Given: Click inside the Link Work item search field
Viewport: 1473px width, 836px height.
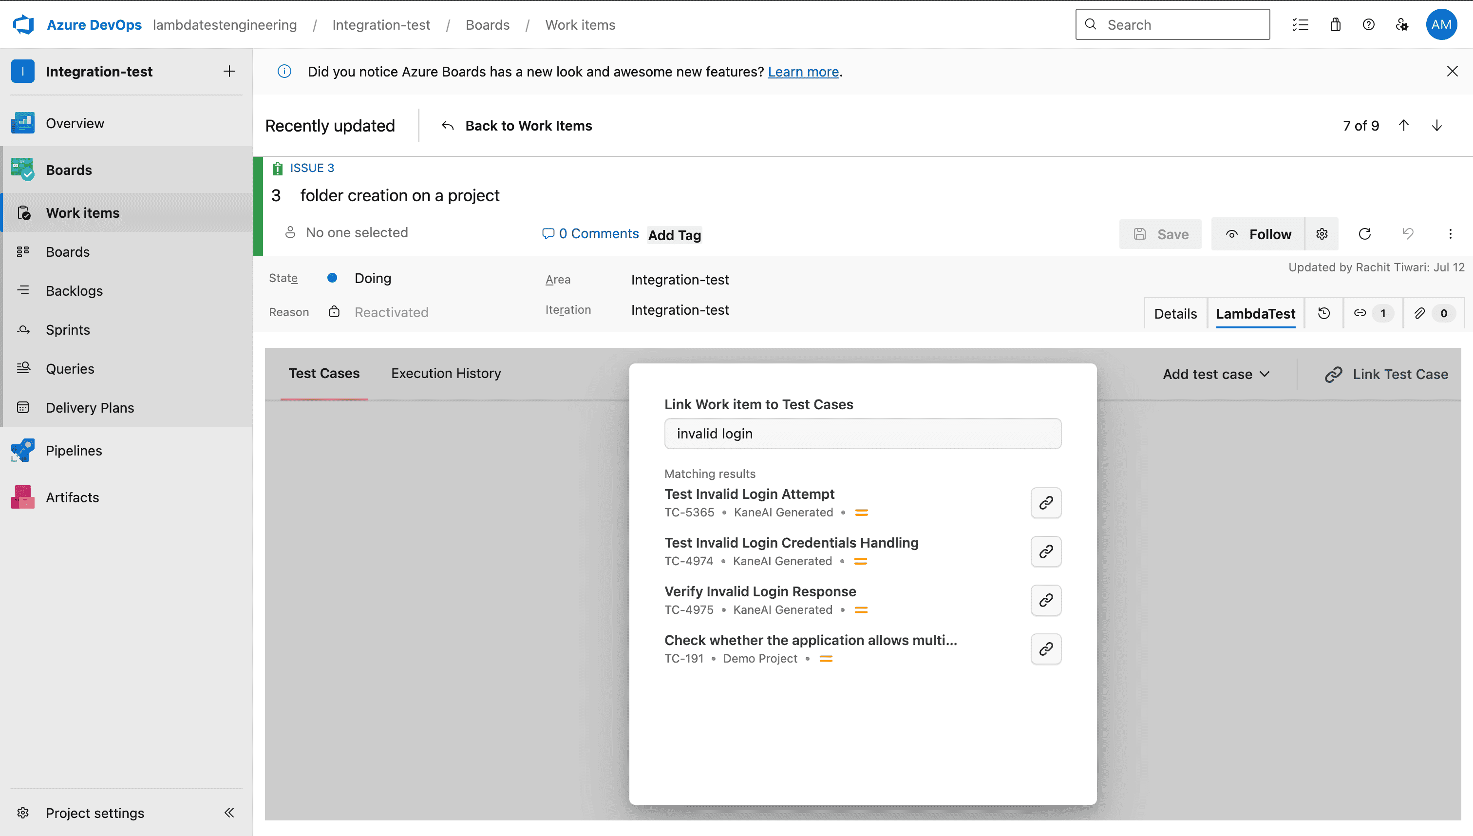Looking at the screenshot, I should [x=862, y=434].
